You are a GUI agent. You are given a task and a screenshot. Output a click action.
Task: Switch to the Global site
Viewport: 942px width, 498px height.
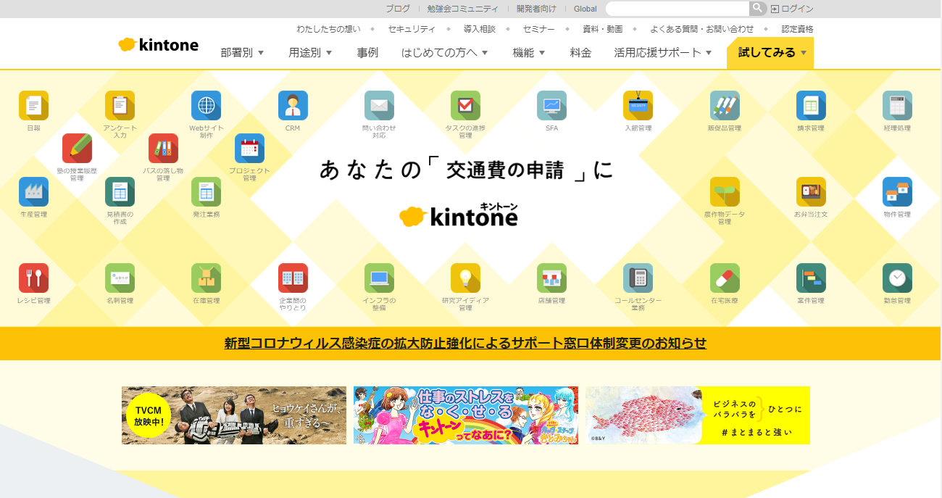click(585, 9)
